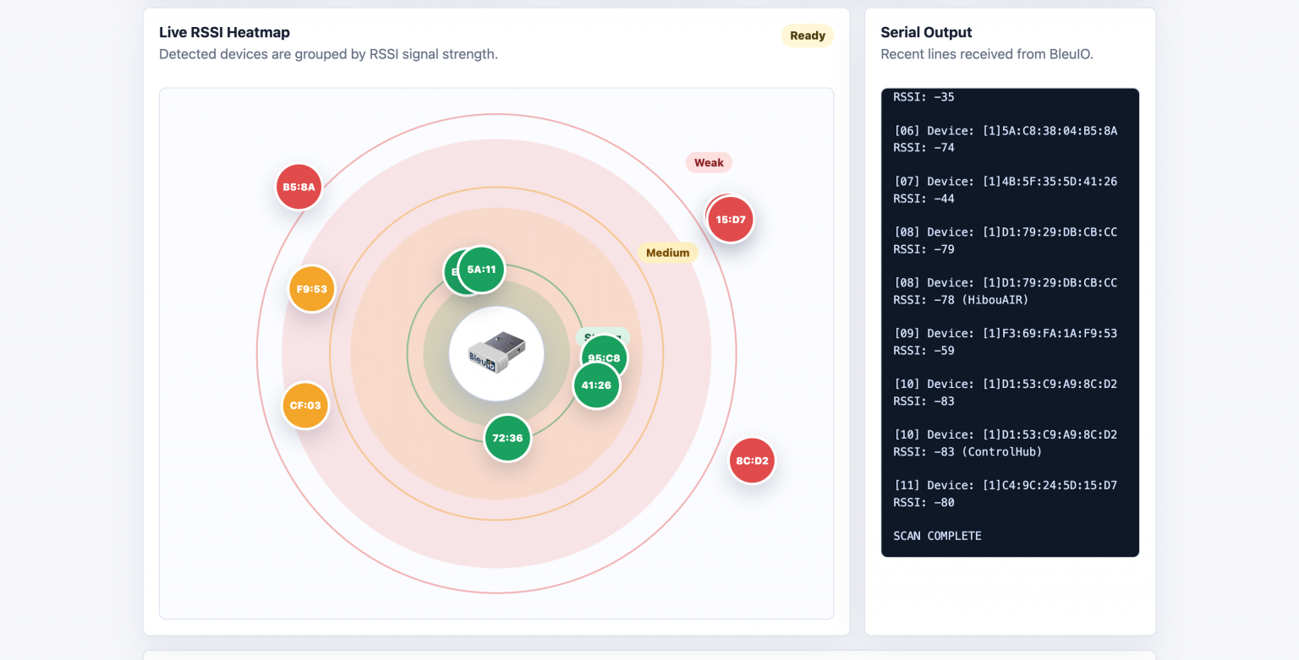Click serial line '[11] Device: [1]C4:9C:24:5D:15:D7'
Screen dimensions: 1299x660
(x=1006, y=486)
